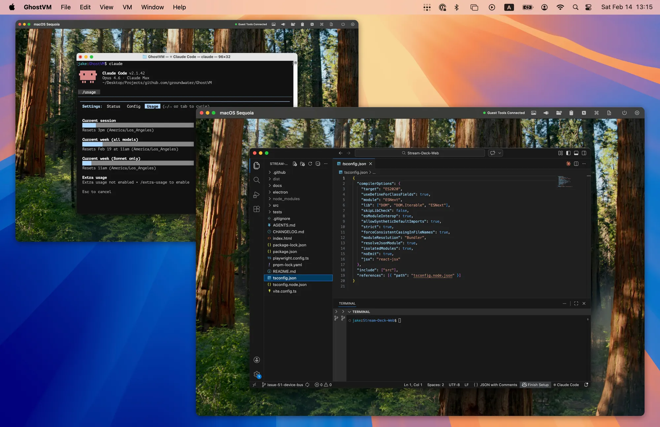Screen dimensions: 660x427
Task: Open the VM menu in the menu bar
Action: click(x=127, y=7)
